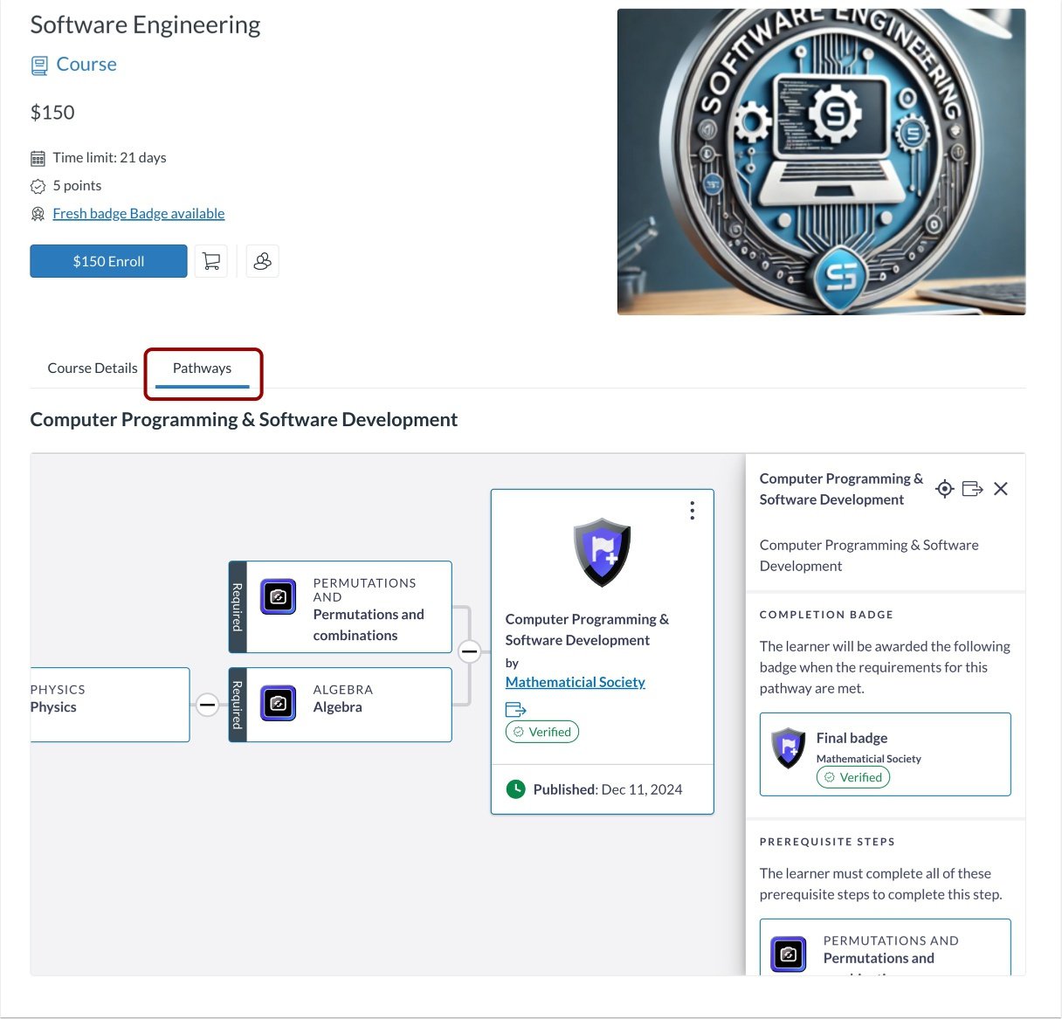
Task: Click the enroll-others people icon near the cart
Action: (262, 260)
